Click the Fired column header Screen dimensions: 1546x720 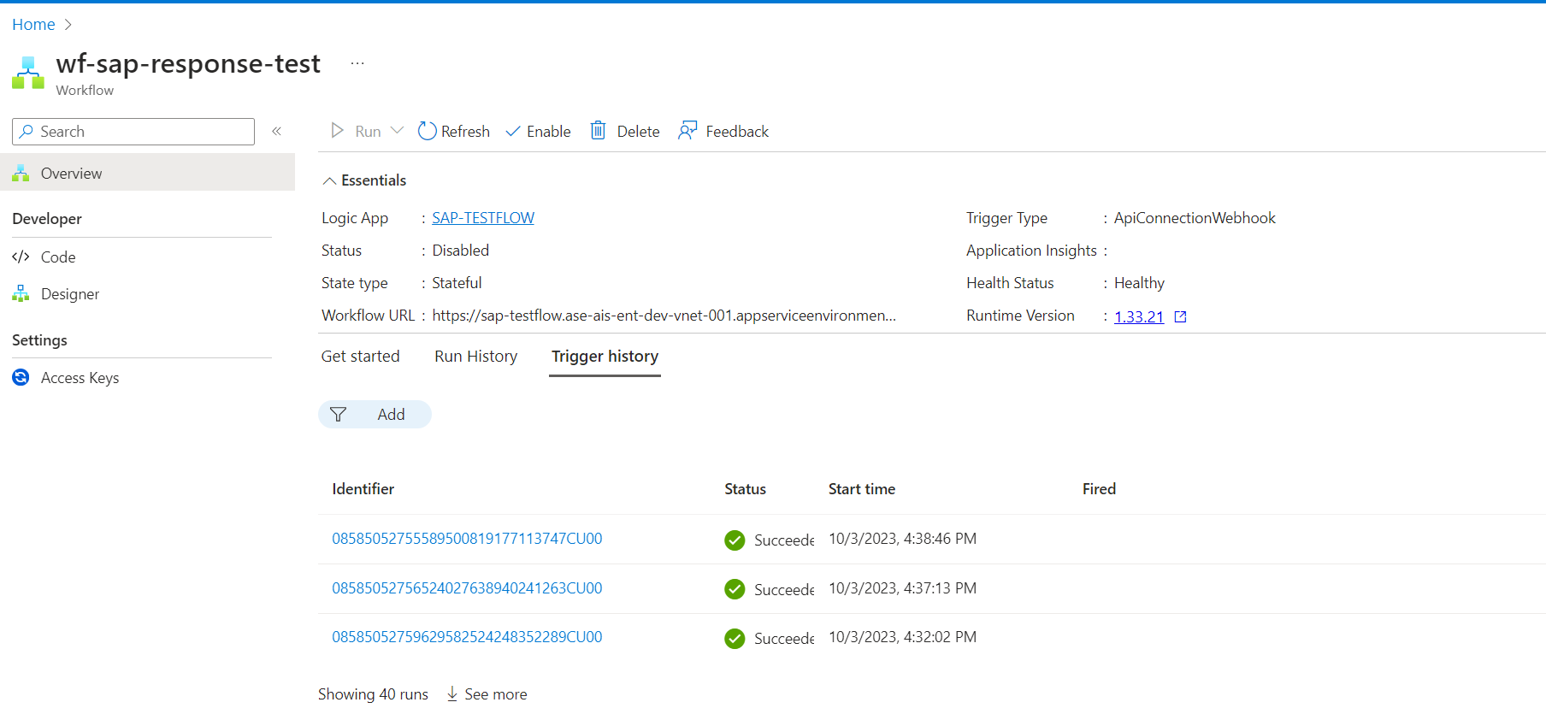(x=1099, y=489)
